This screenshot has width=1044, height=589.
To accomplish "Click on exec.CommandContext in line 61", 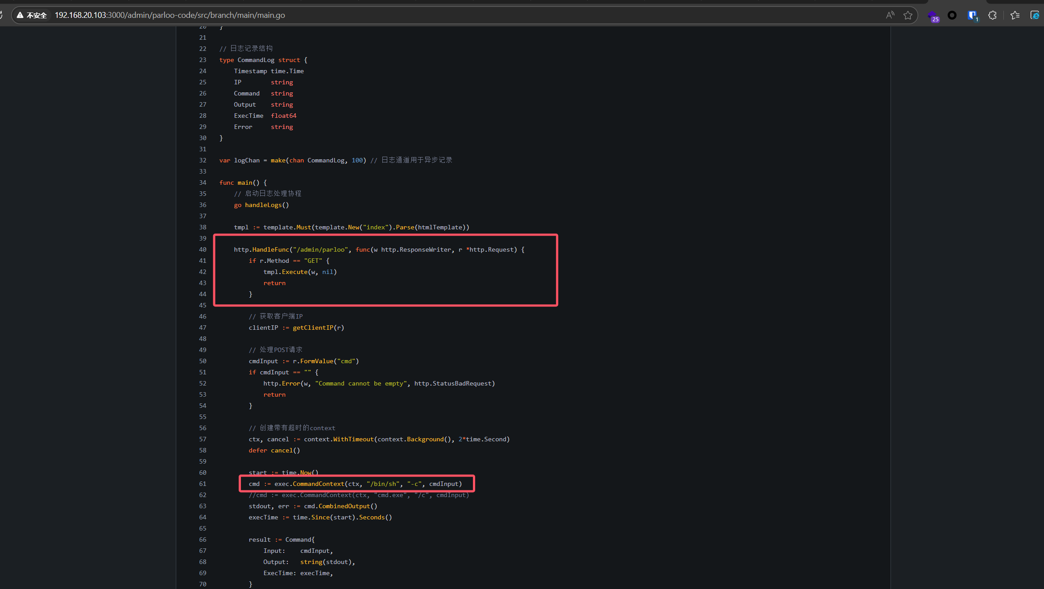I will click(x=309, y=484).
